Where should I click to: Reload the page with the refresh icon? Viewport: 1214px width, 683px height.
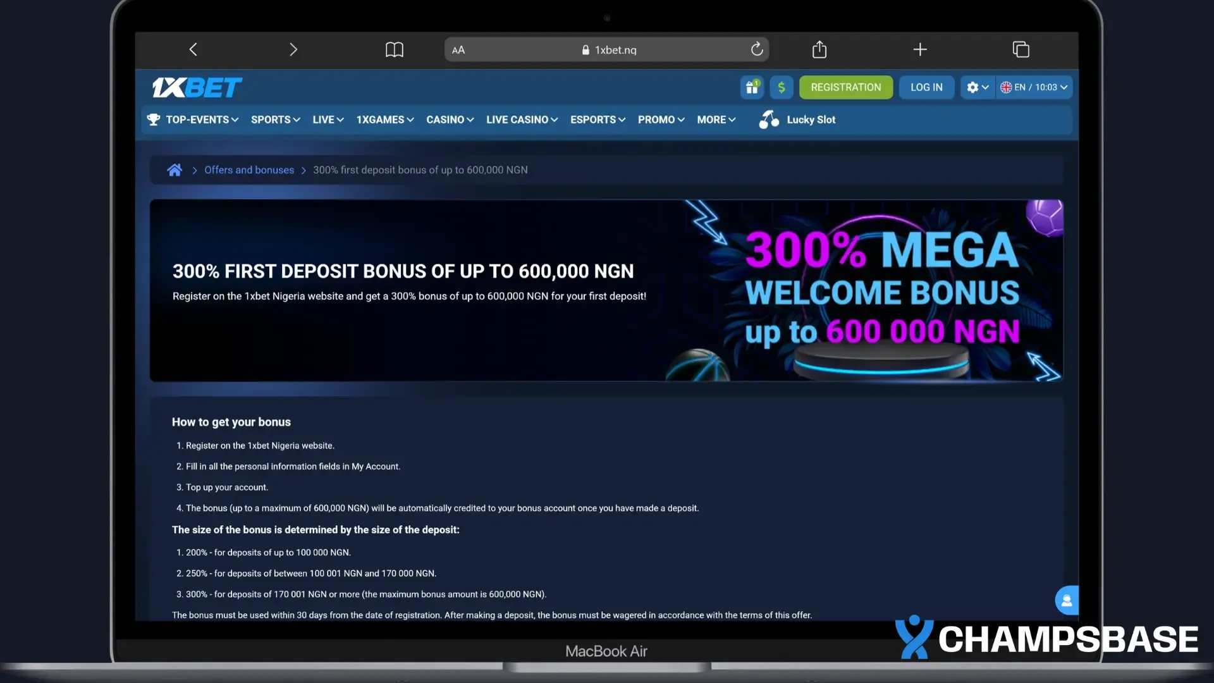pyautogui.click(x=757, y=49)
